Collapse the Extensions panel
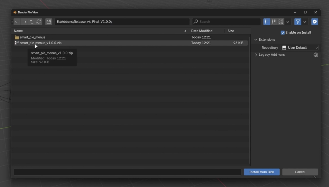Screen dimensions: 329x187 [256, 40]
